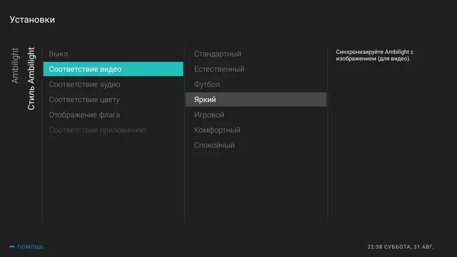Click the Стиль Ambilight vertical tab

31,78
